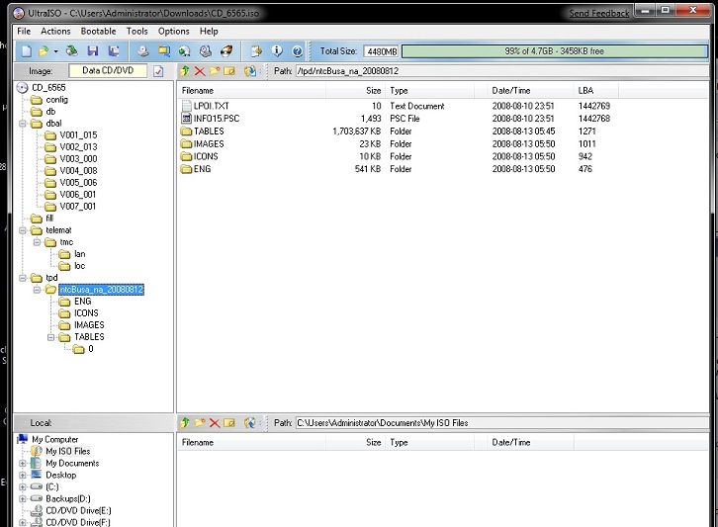Select My ISO Files in local tree
Screen dimensions: 718x527
click(x=68, y=451)
